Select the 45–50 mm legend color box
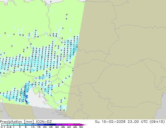Image resolution: width=166 pixels, height=128 pixels. (77, 125)
